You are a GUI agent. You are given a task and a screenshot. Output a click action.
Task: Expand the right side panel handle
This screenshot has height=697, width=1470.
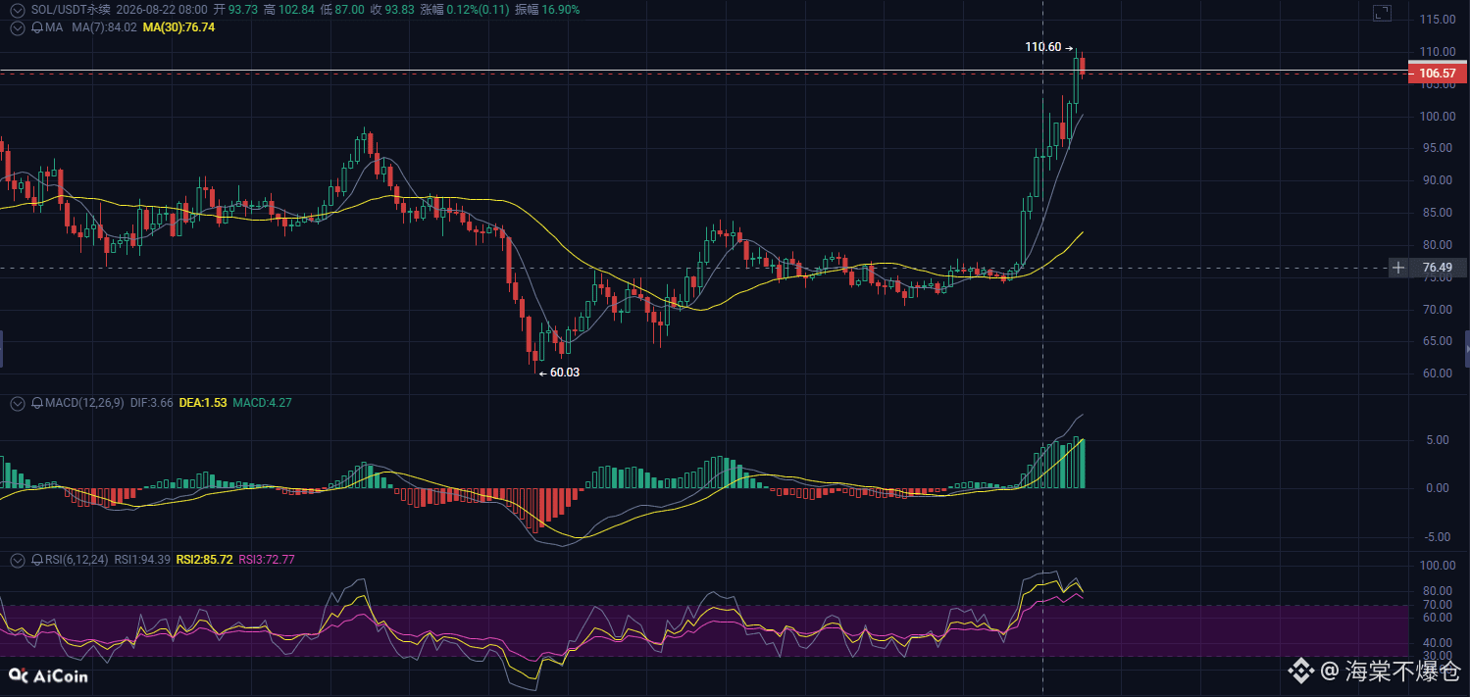point(1467,349)
